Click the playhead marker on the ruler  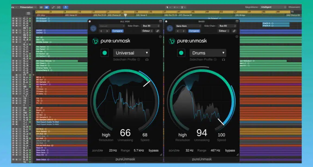pyautogui.click(x=125, y=15)
